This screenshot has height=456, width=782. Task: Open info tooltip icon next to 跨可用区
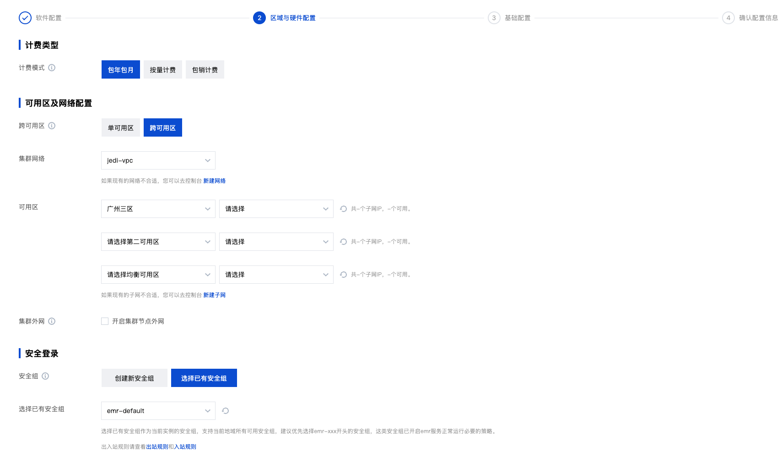(x=52, y=126)
